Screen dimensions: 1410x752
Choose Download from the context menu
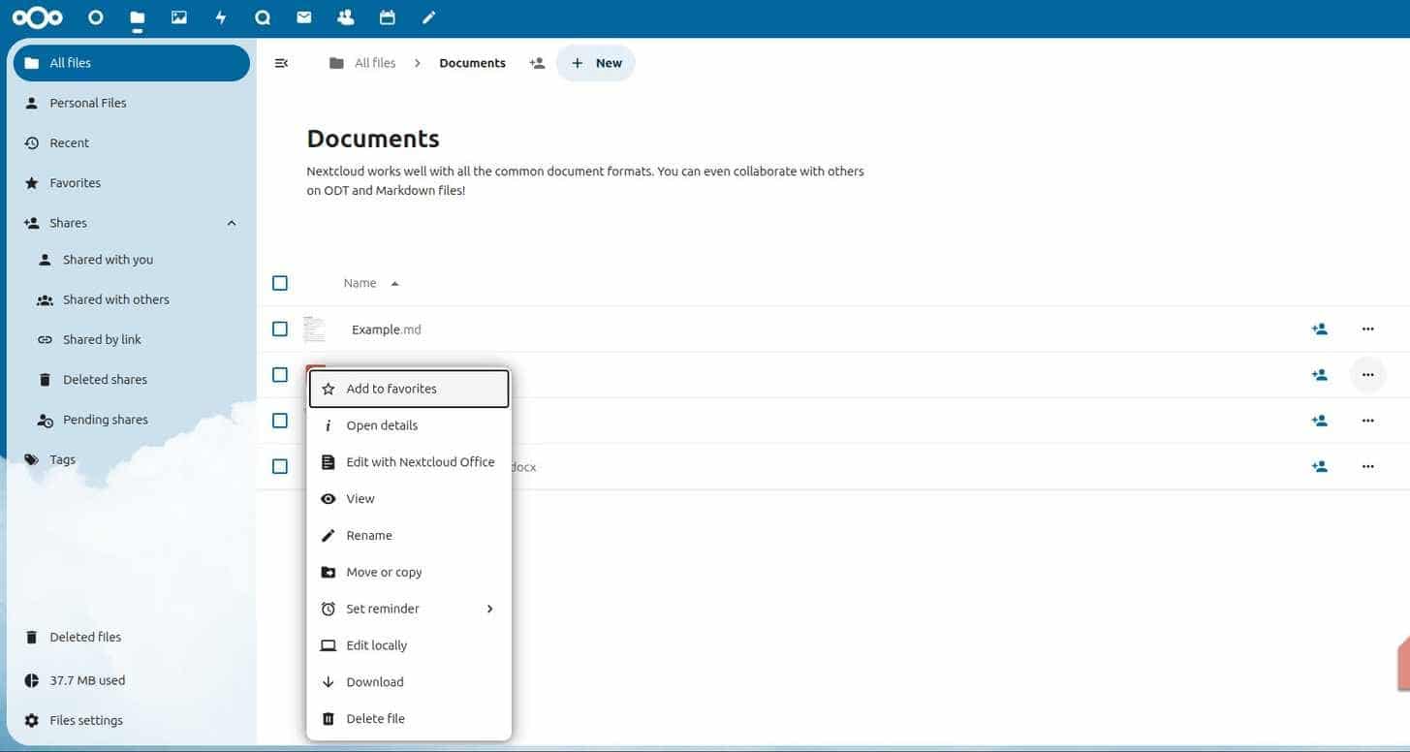click(409, 682)
